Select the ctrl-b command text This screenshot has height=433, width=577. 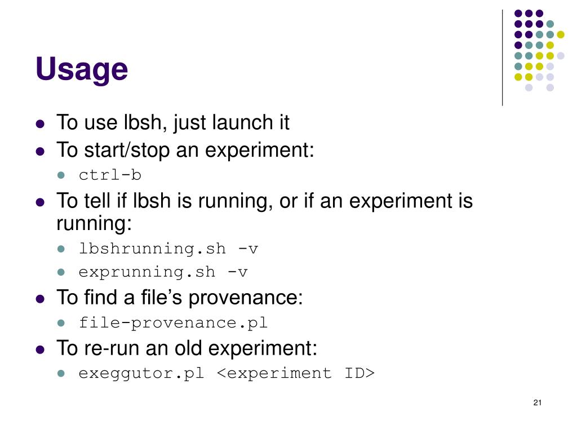pos(110,175)
